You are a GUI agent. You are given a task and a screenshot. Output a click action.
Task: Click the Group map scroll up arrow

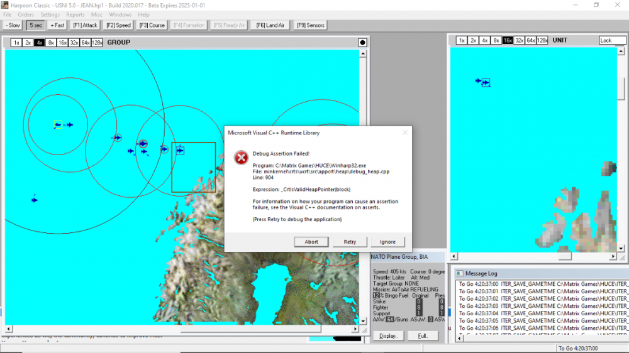(363, 53)
